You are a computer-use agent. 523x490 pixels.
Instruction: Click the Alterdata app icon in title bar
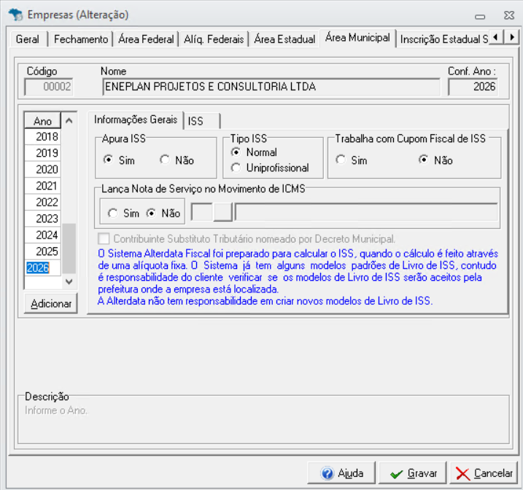coord(15,15)
